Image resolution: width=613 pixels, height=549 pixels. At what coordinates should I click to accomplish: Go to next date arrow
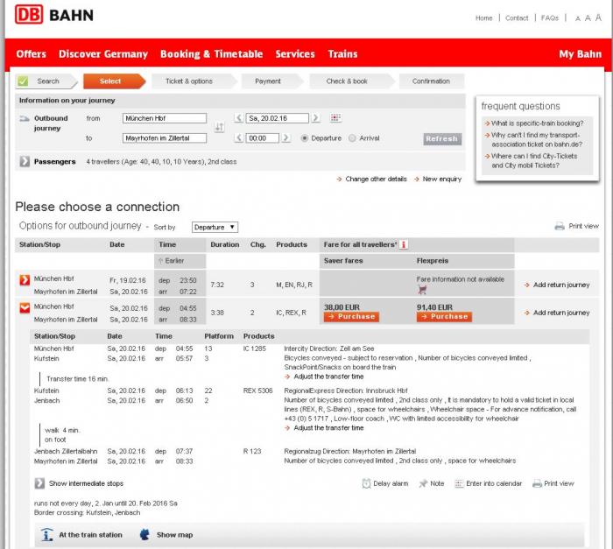[x=315, y=117]
